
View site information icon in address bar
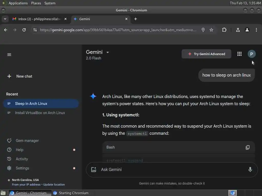point(35,30)
